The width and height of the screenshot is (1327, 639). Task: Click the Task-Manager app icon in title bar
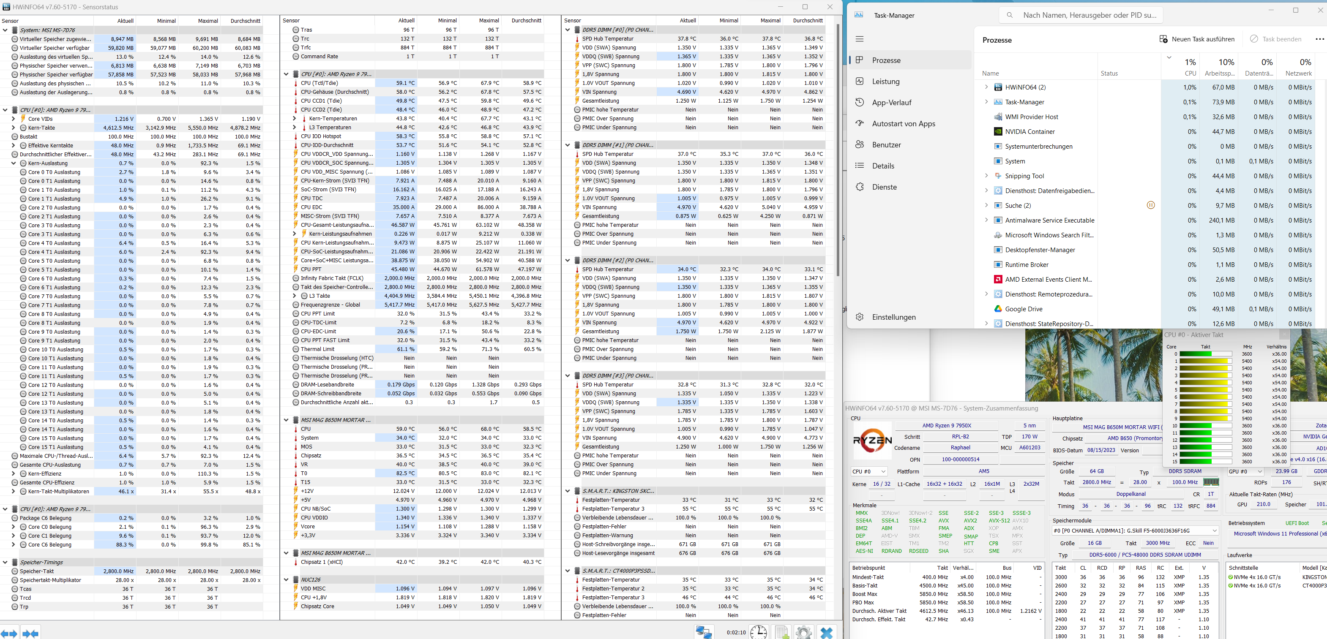click(859, 15)
